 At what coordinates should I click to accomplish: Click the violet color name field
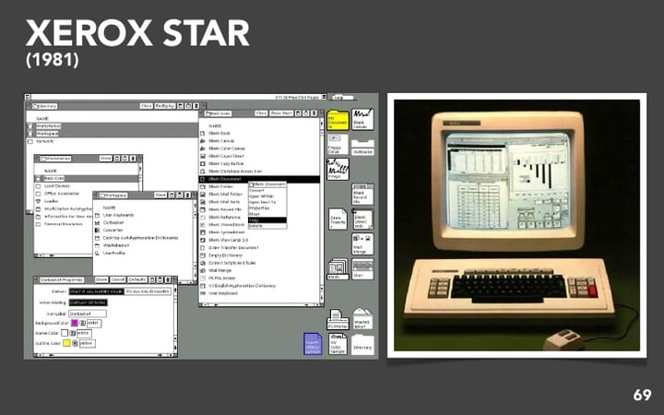point(94,323)
